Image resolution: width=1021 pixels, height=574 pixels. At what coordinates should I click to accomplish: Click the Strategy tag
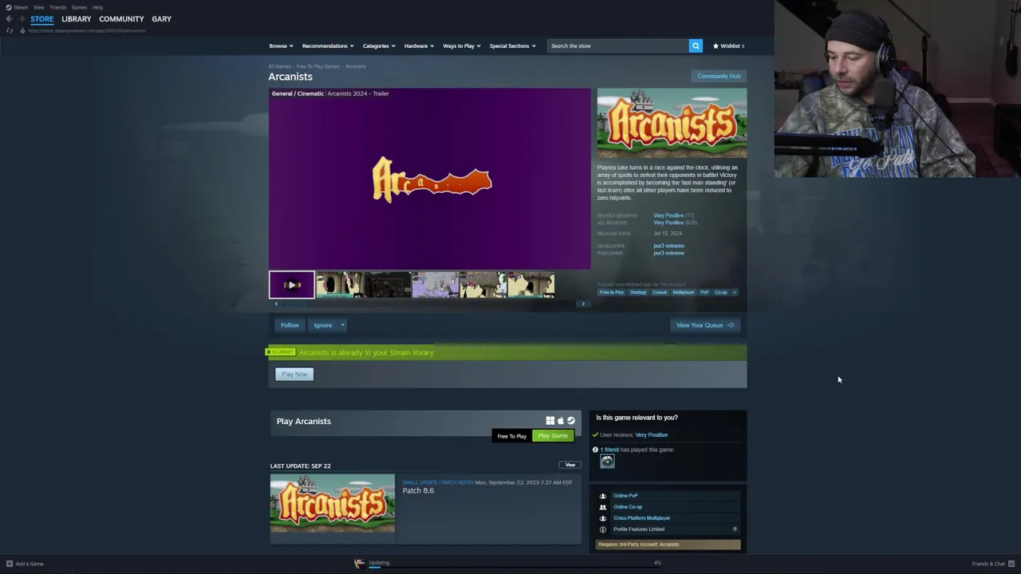[x=638, y=293]
